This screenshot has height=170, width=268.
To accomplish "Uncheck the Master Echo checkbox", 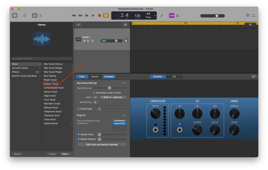I will 79,135.
